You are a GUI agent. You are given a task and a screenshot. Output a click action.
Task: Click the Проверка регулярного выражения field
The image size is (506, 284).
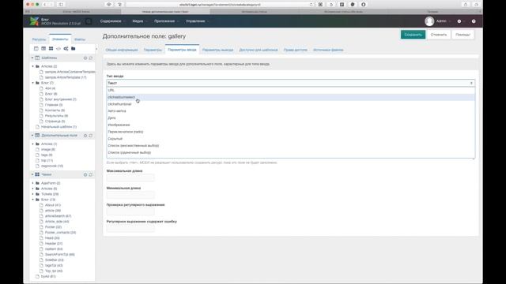130,211
